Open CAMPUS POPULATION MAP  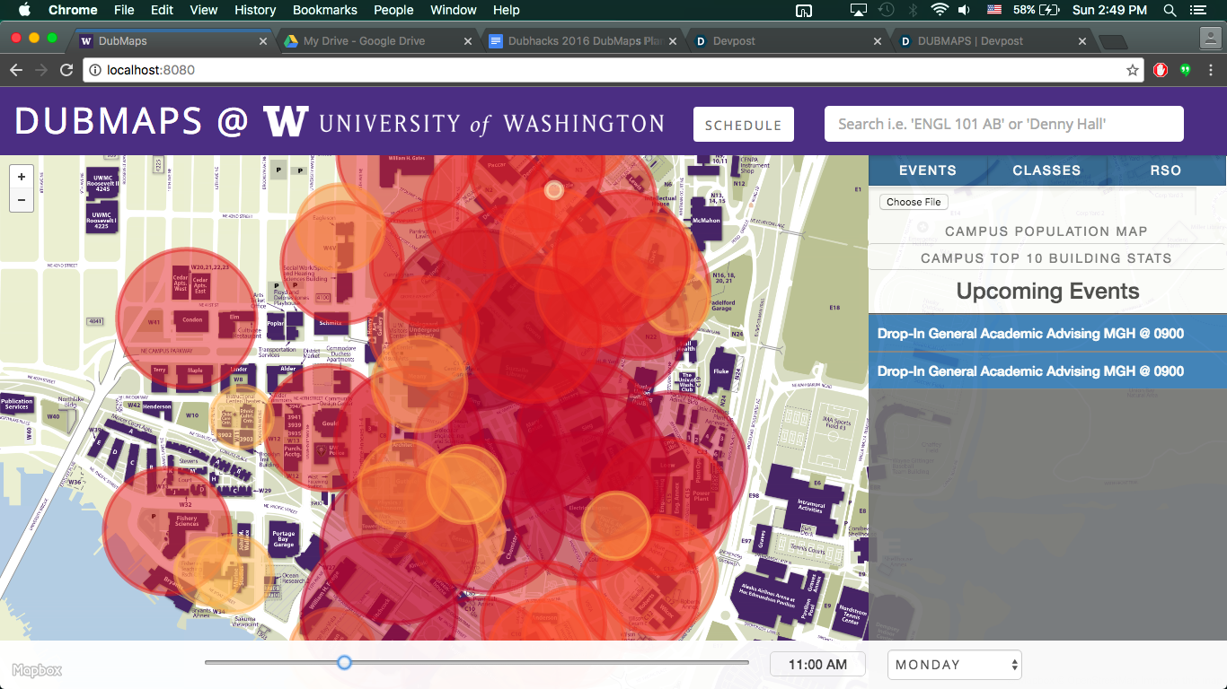pyautogui.click(x=1046, y=231)
